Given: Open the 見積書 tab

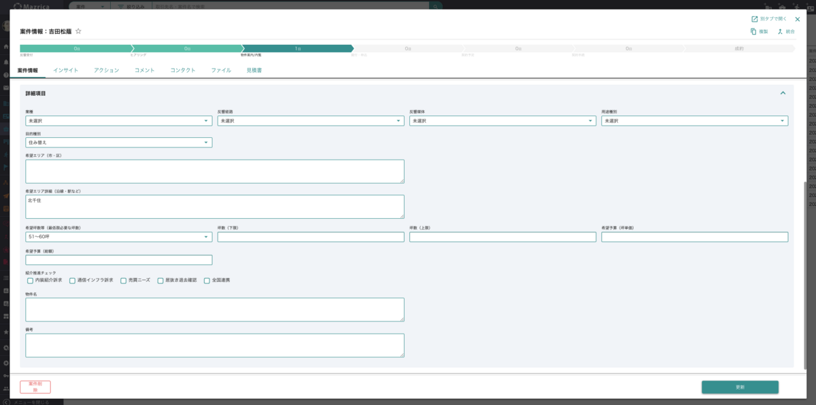Looking at the screenshot, I should tap(254, 70).
